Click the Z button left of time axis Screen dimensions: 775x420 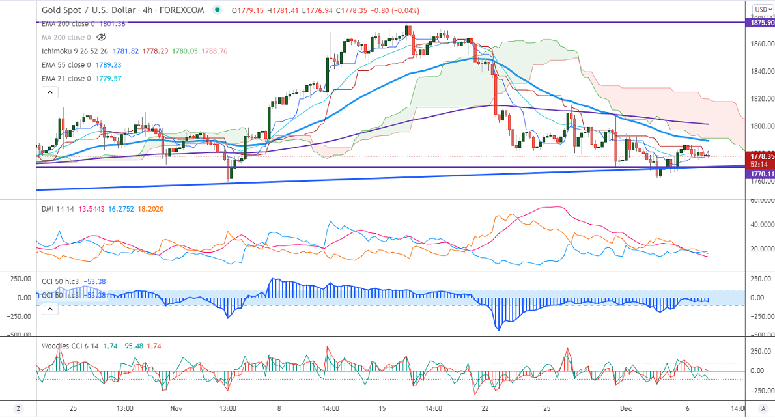pos(18,409)
